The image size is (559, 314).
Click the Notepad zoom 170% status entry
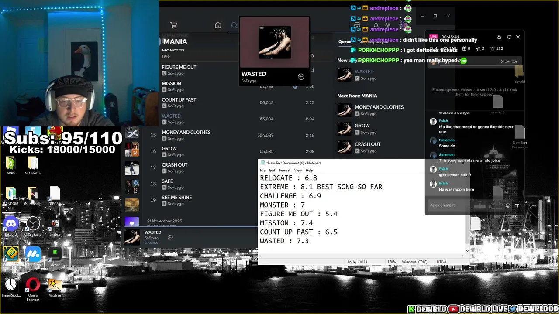[391, 262]
